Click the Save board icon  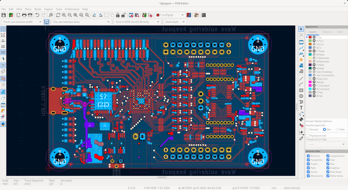point(4,15)
